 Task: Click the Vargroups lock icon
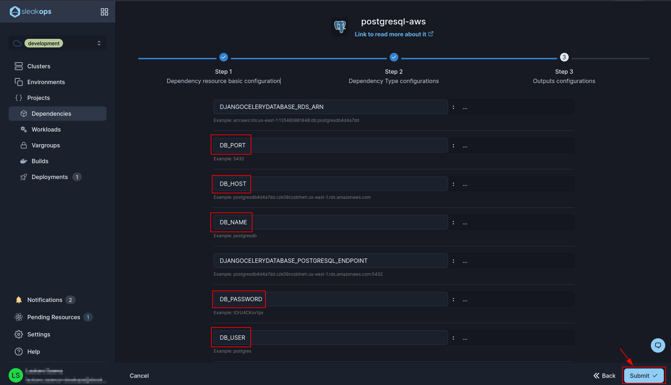(24, 145)
